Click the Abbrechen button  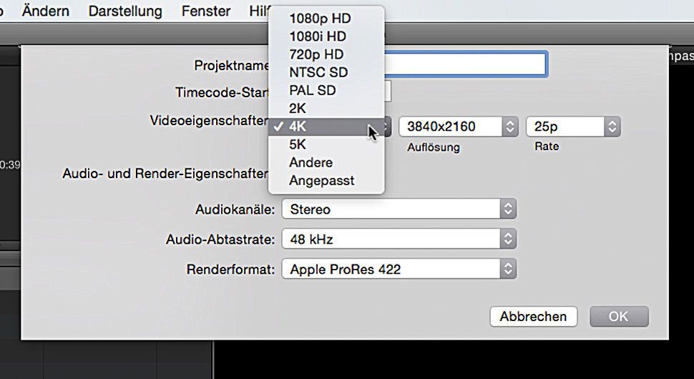coord(533,317)
